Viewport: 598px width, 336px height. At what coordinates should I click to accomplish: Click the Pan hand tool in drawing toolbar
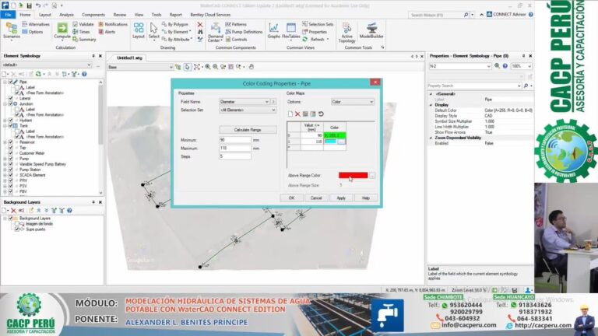coord(252,67)
